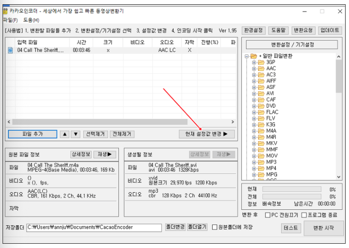Expand the M4A tree node
This screenshot has width=349, height=248.
tap(254, 131)
